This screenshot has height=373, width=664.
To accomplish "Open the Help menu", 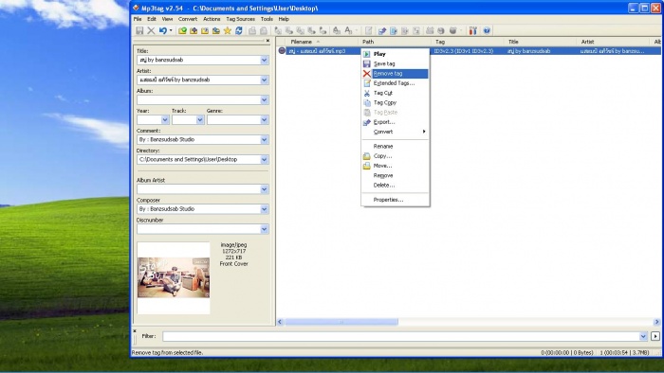I will (x=284, y=19).
